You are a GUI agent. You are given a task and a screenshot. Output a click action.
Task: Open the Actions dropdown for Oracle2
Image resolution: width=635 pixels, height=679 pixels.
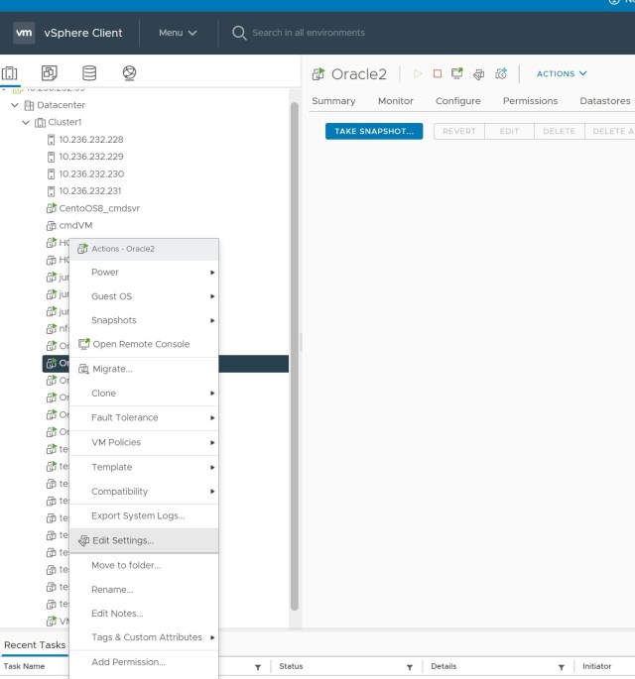562,73
